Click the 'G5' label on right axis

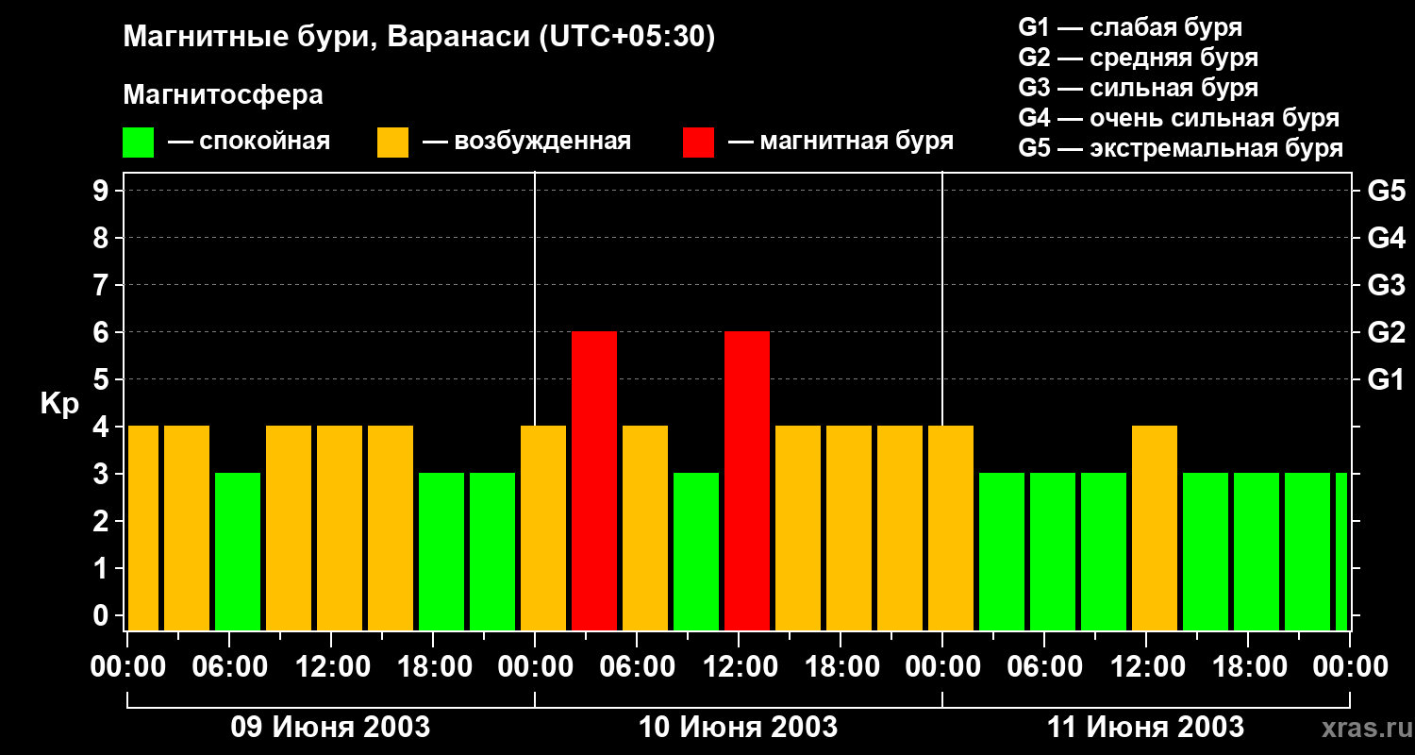coord(1386,191)
